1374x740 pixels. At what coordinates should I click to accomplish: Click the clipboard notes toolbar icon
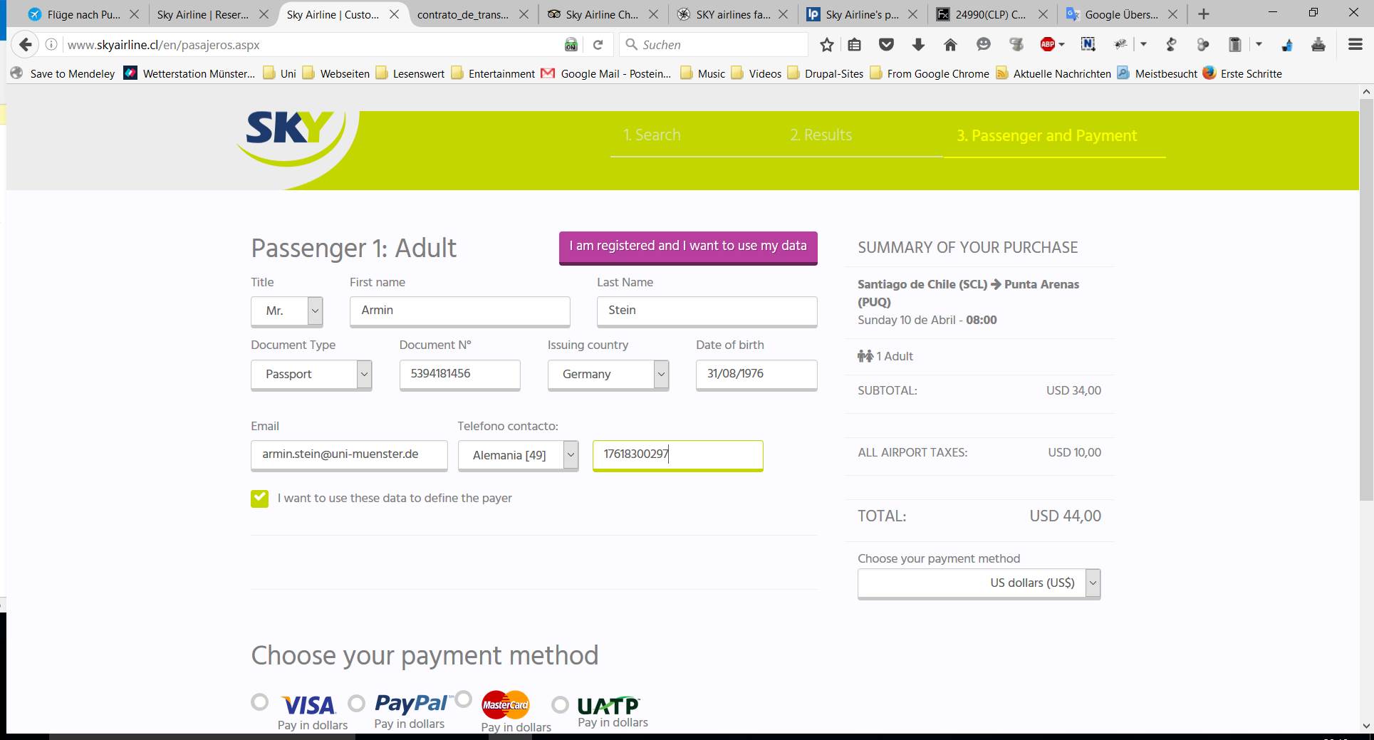[1235, 45]
